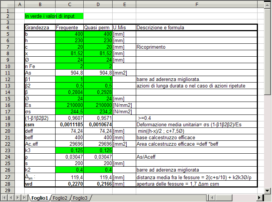Select Frequente Ac,eff value 29696
272x202 pixels.
point(70,144)
